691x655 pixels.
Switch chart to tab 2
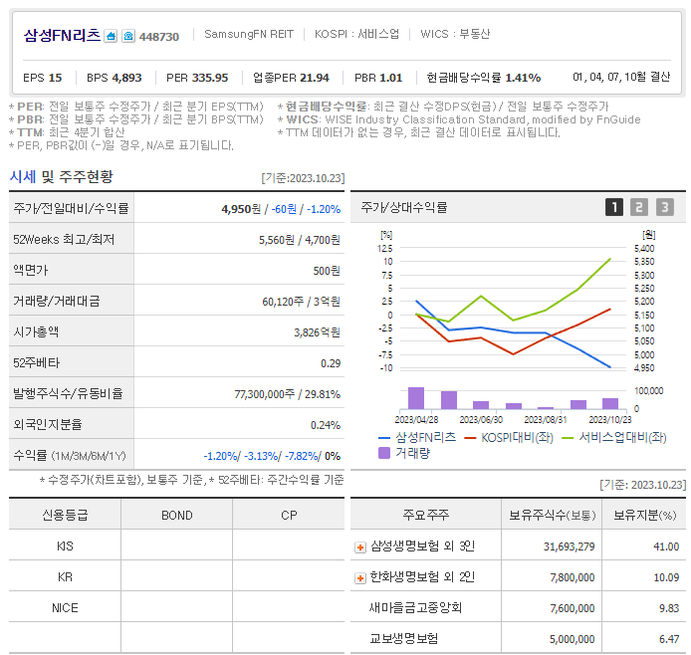click(x=639, y=207)
